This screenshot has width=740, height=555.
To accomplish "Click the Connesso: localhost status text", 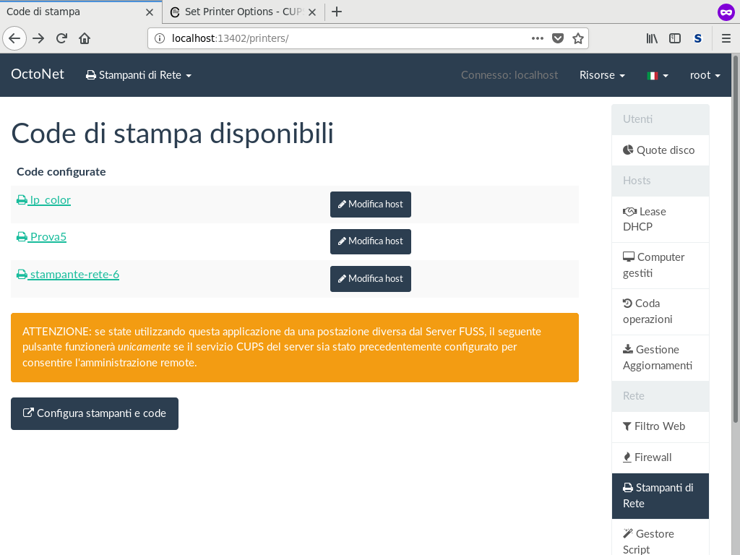I will 509,75.
